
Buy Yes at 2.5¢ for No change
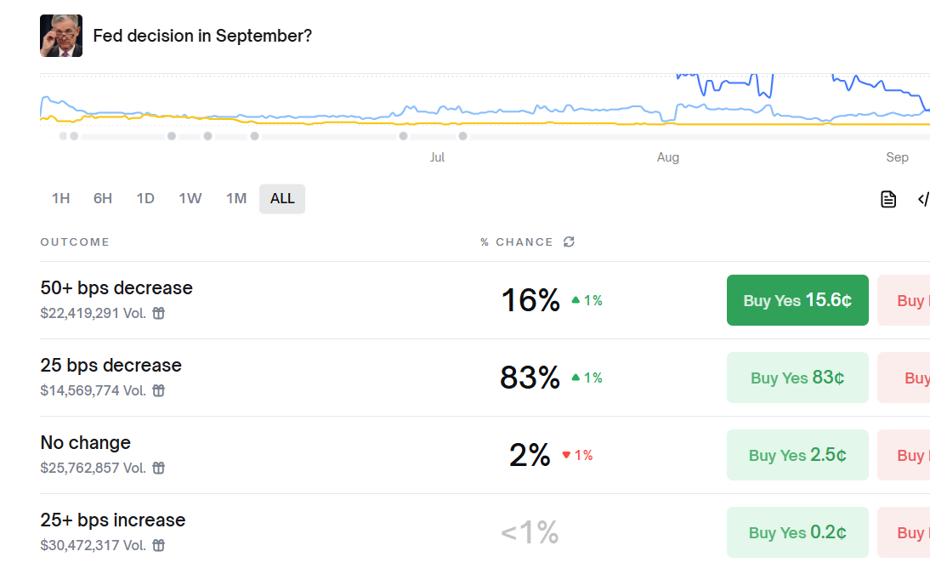[797, 455]
